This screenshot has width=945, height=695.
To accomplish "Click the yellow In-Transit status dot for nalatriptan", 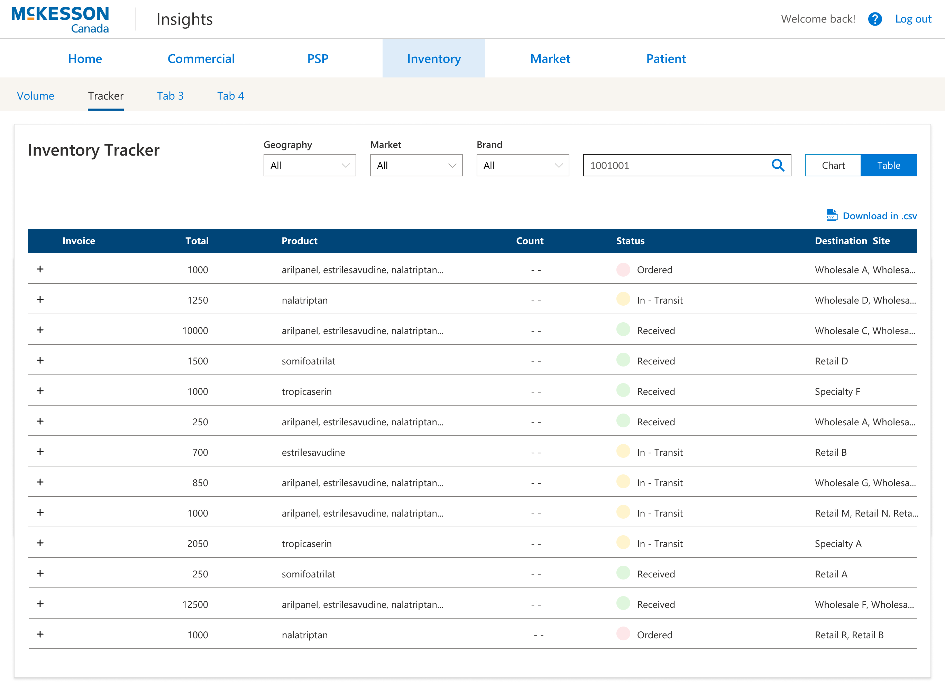I will pyautogui.click(x=623, y=299).
